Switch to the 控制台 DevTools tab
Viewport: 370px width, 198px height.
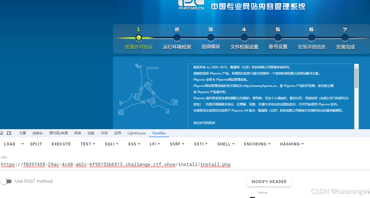pos(38,133)
